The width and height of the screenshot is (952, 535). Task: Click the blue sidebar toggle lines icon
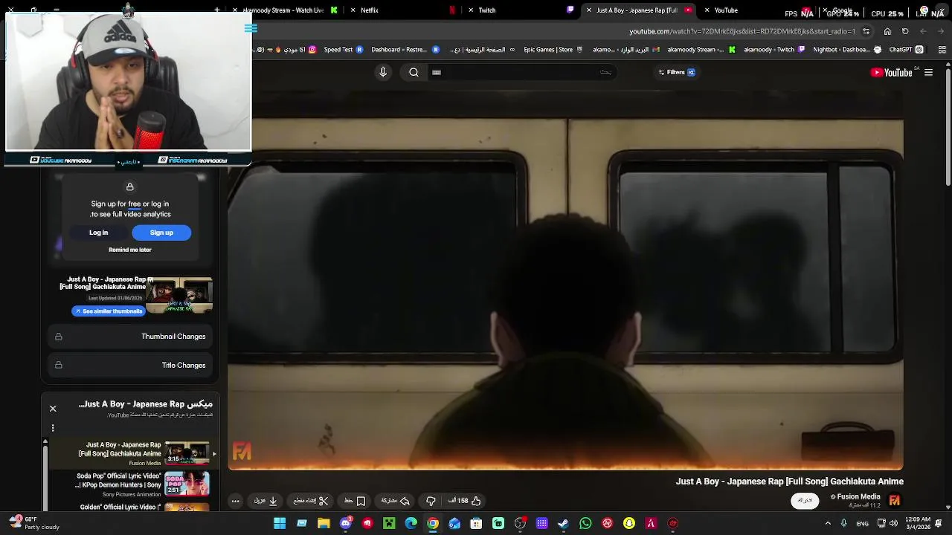(251, 29)
